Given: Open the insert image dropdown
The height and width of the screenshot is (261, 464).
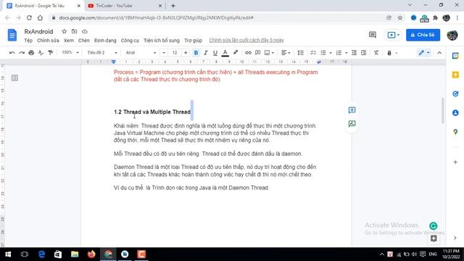Looking at the screenshot, I should [269, 53].
